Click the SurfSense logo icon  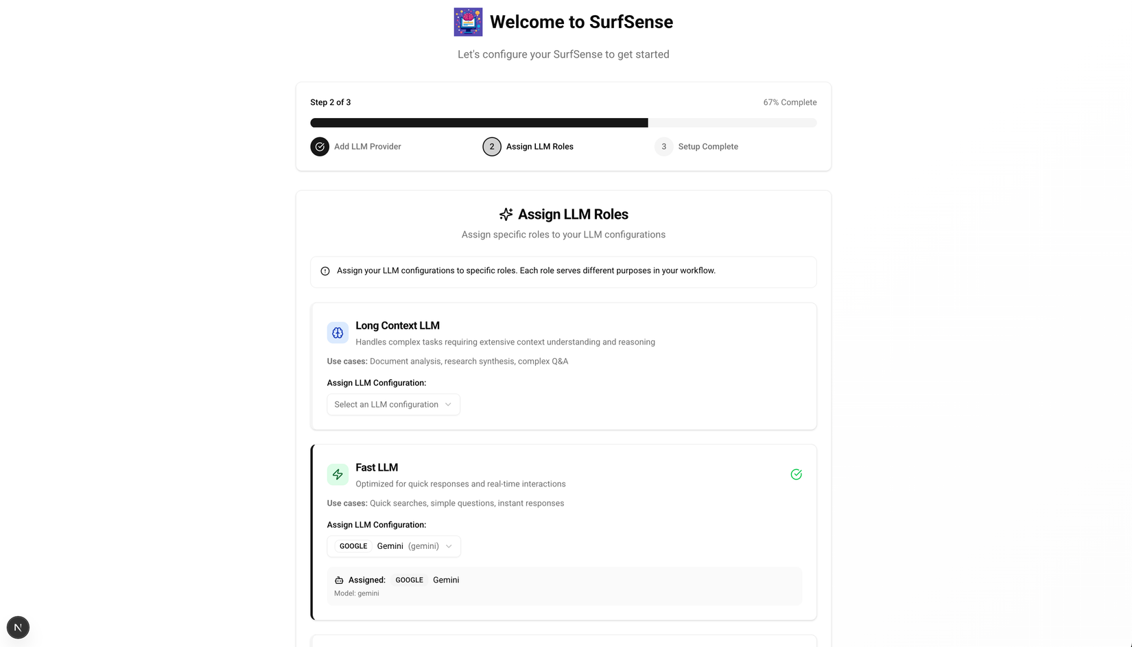(x=468, y=21)
